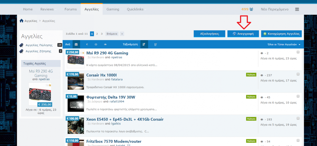Open the Corsair Hx 1000I listing title

(x=101, y=75)
